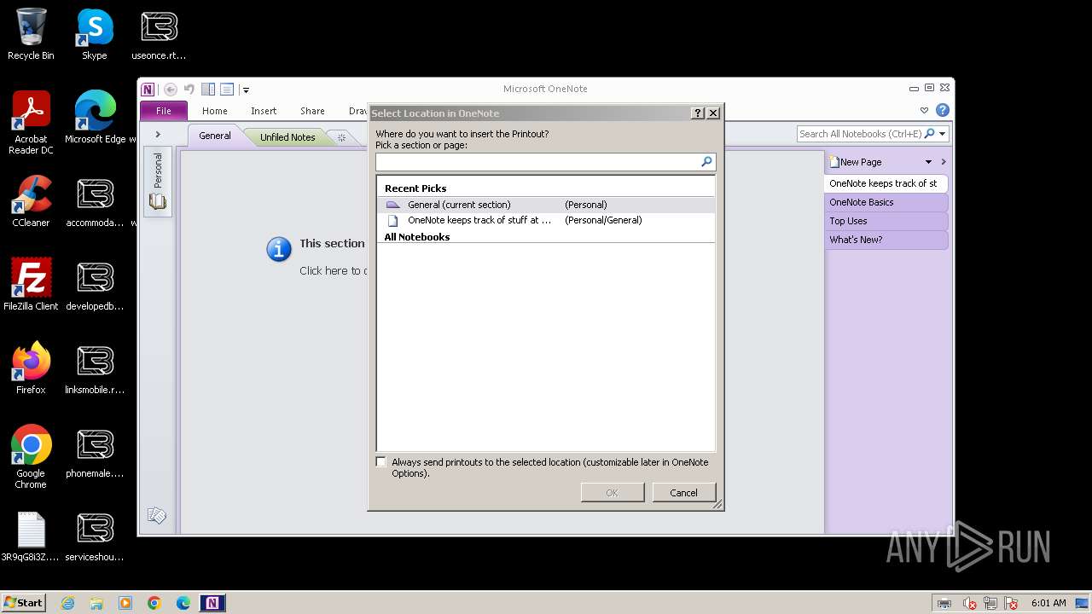Click the Cancel button in dialog
This screenshot has width=1092, height=614.
[x=683, y=493]
